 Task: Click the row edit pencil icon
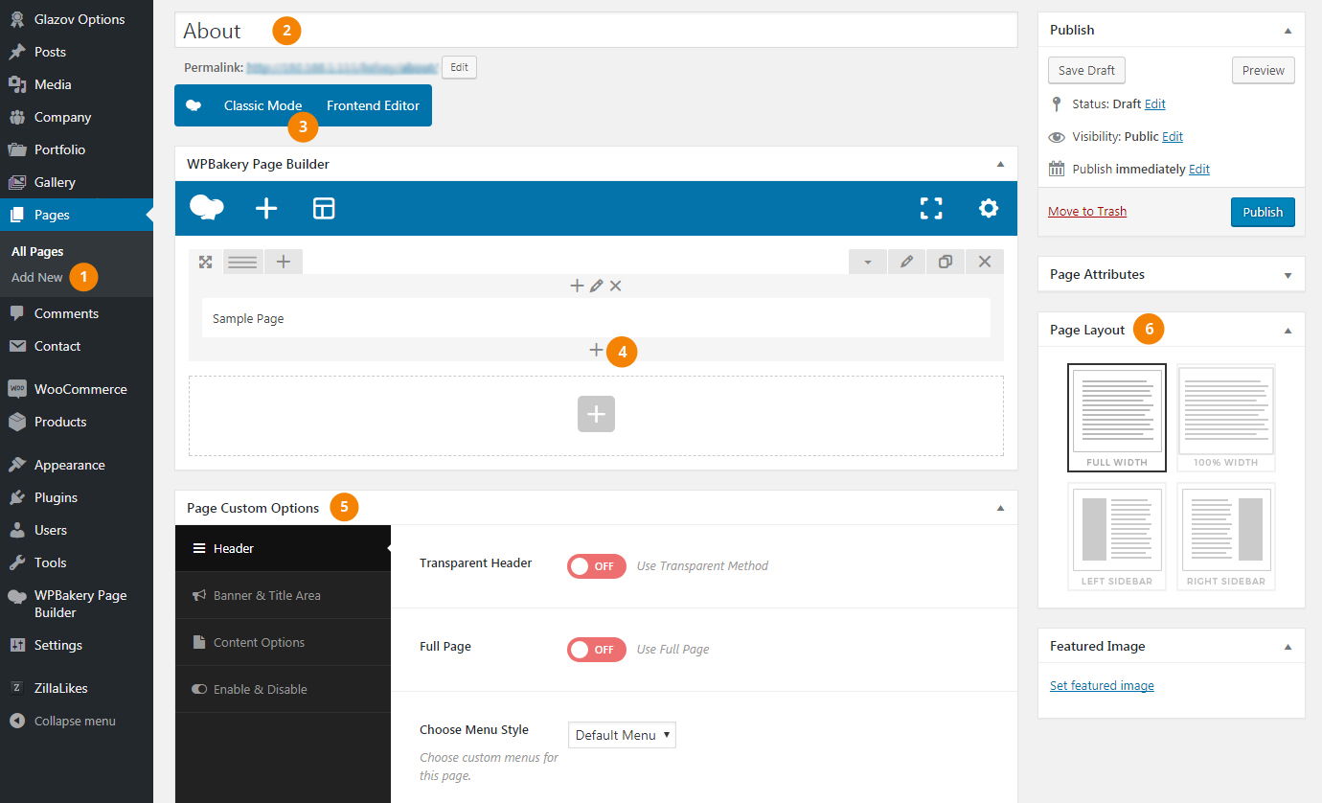906,262
